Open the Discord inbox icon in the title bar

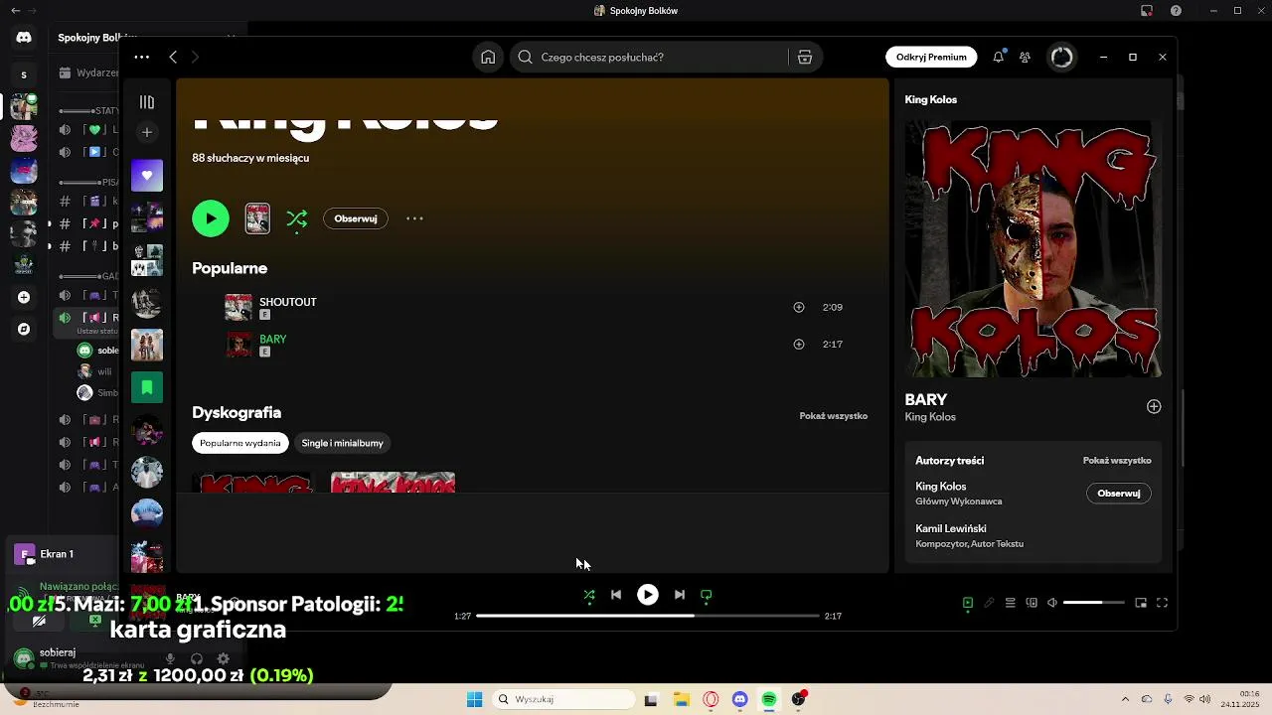click(1147, 11)
